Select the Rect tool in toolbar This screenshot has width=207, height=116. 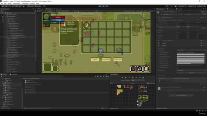click(x=16, y=6)
